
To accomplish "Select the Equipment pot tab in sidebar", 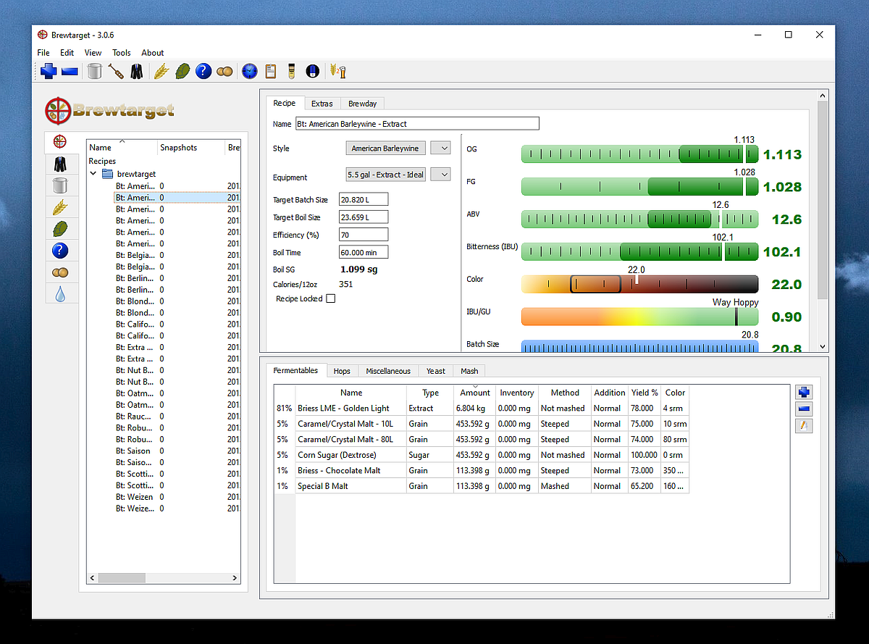I will (x=61, y=185).
